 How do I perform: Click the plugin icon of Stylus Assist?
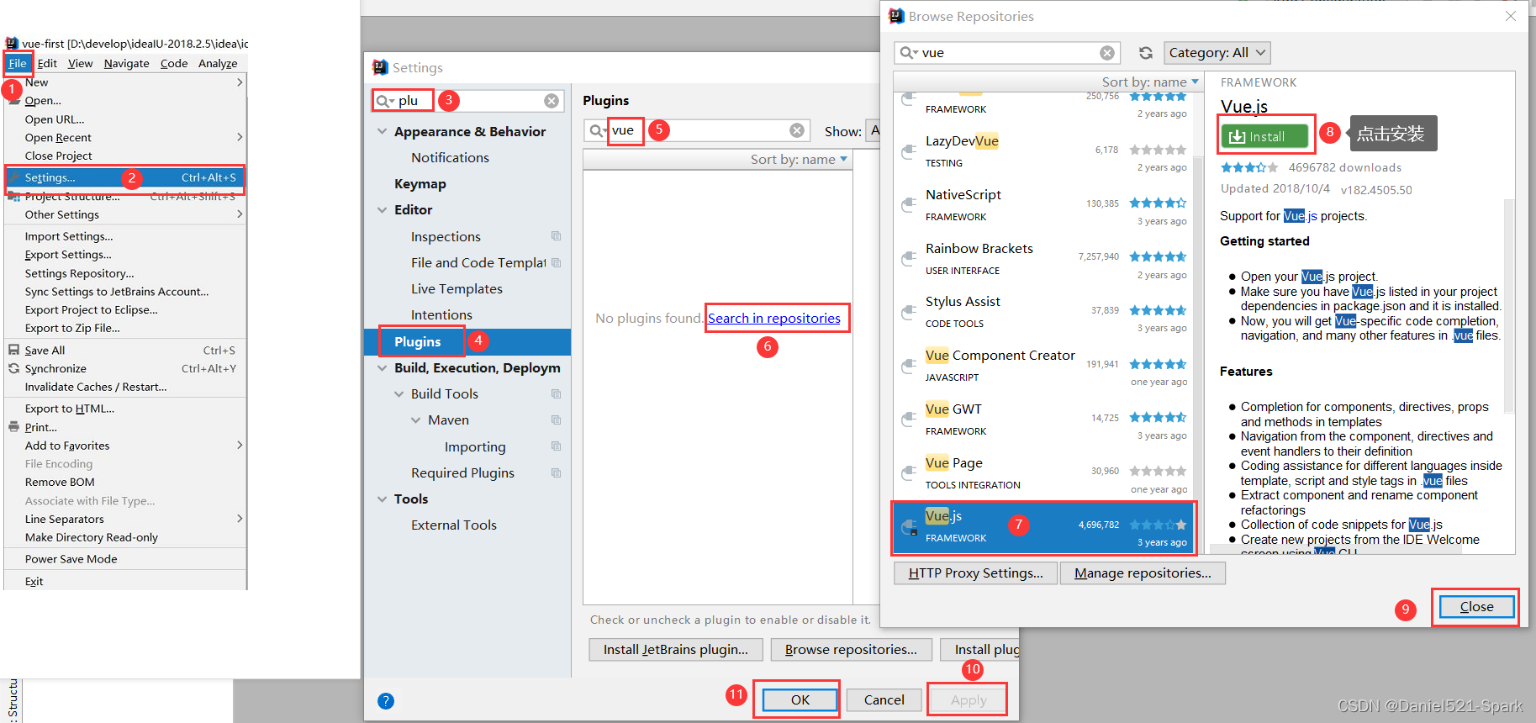908,312
